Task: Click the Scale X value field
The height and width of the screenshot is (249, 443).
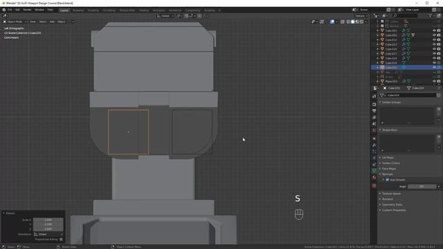Action: pos(48,220)
